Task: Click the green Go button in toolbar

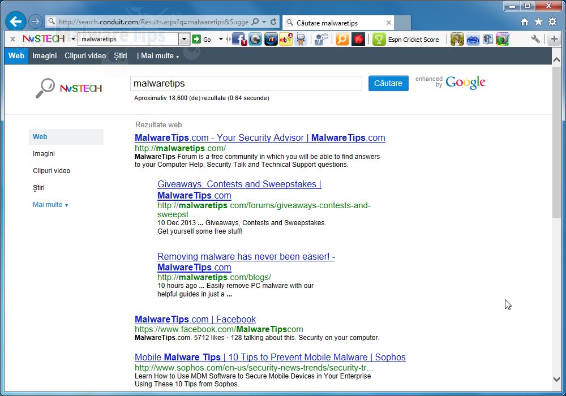Action: (x=202, y=39)
